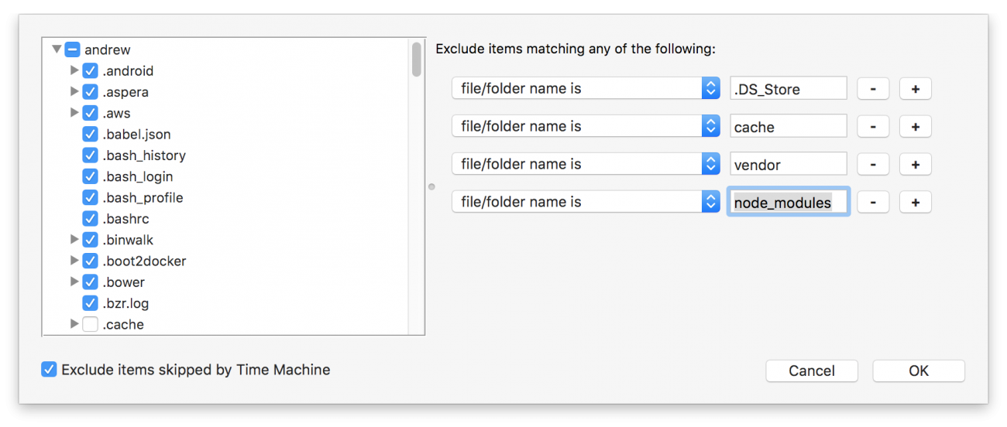The image size is (1007, 427).
Task: Uncheck the .android folder checkbox
Action: click(91, 71)
